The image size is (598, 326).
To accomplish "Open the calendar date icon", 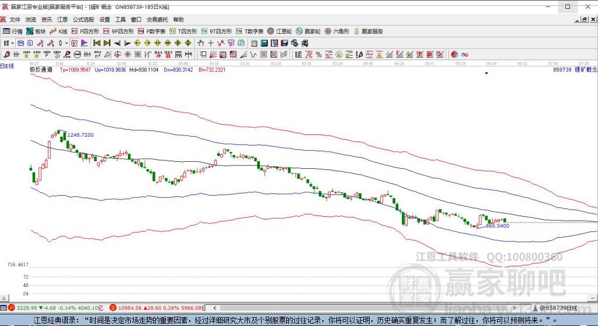I will (254, 43).
